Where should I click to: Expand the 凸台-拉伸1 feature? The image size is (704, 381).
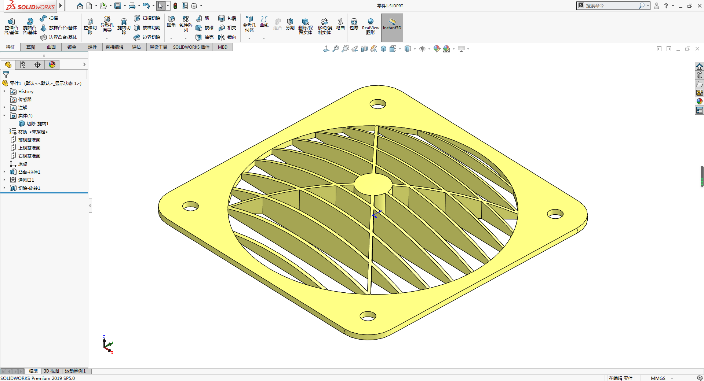(4, 172)
